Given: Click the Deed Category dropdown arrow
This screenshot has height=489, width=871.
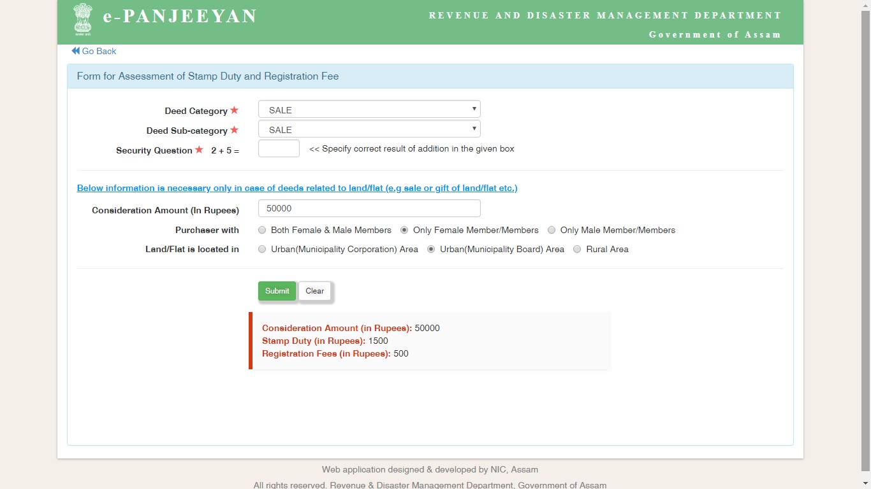Looking at the screenshot, I should click(x=474, y=109).
